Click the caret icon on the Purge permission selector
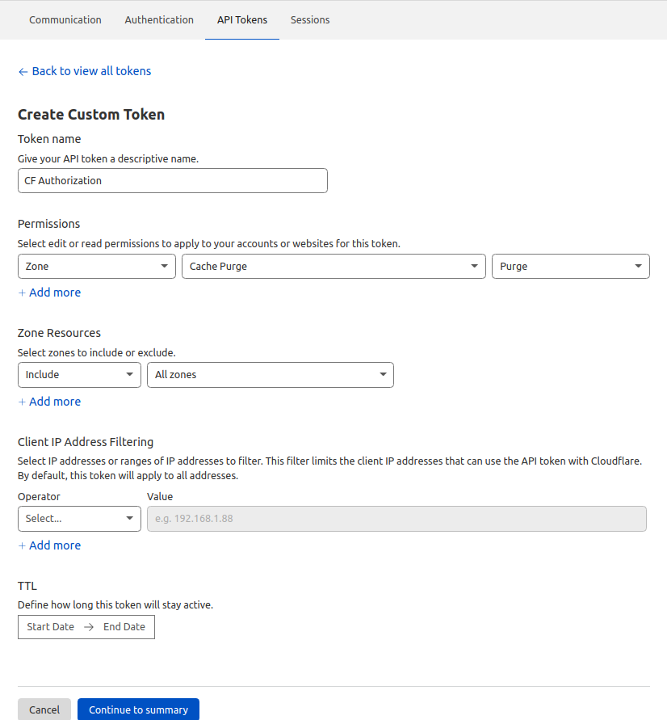Image resolution: width=667 pixels, height=720 pixels. click(x=637, y=266)
